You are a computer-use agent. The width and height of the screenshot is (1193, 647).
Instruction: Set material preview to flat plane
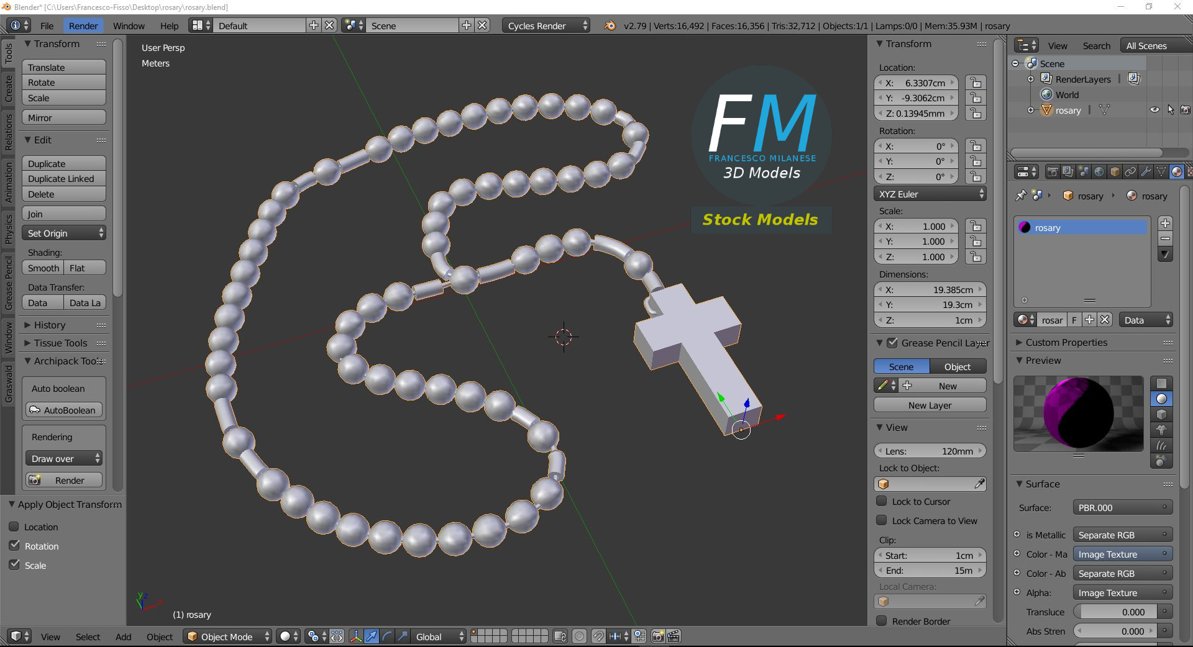click(x=1161, y=383)
